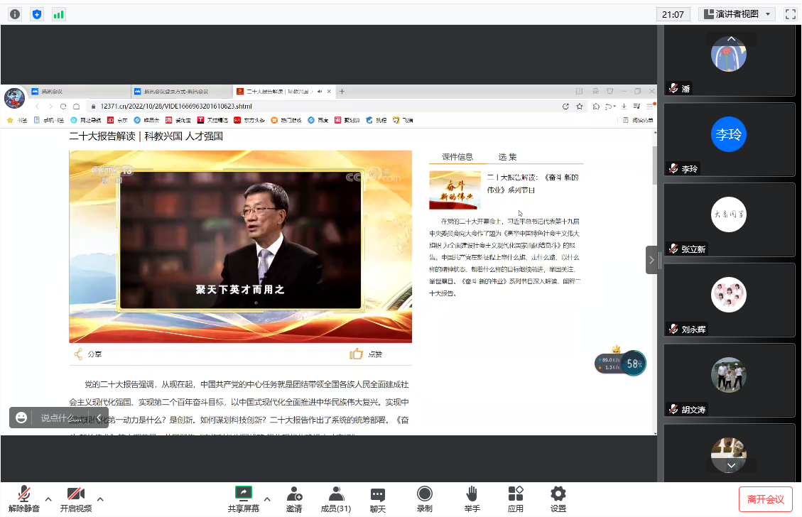Open the Members (成员) list
Viewport: 802px width, 517px height.
click(336, 499)
